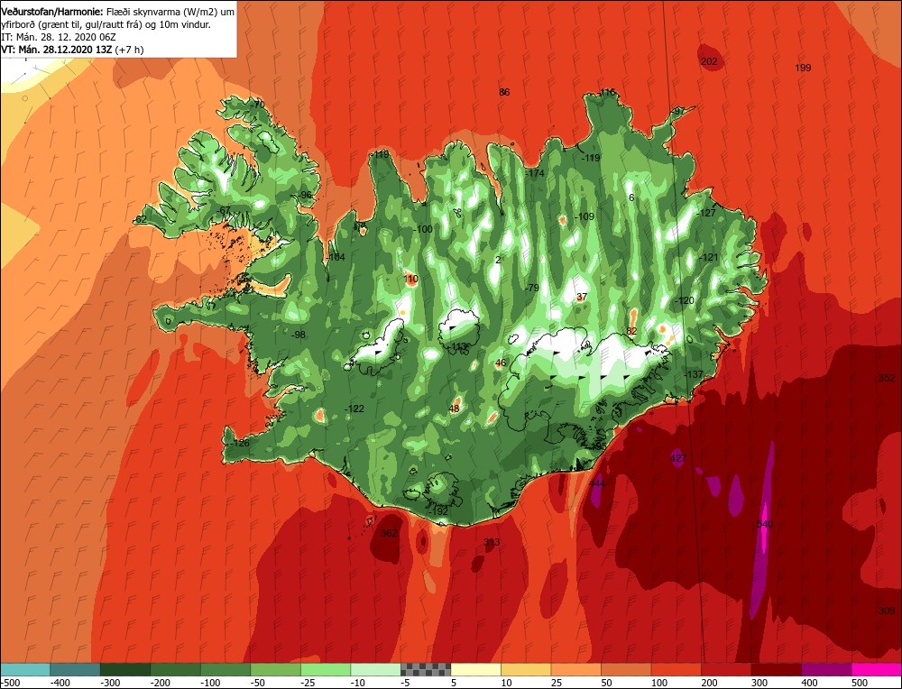Click the value 46 west of Vatnajökull
902x689 pixels.
tap(501, 363)
